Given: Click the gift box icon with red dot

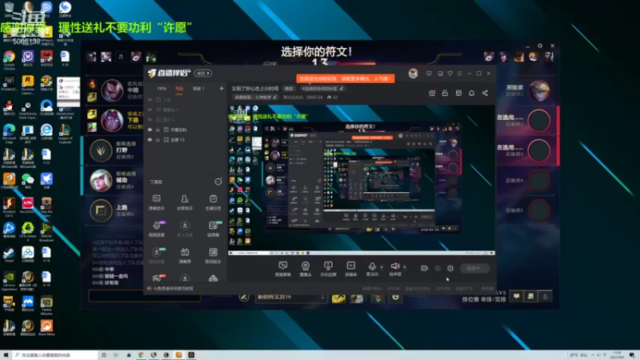Looking at the screenshot, I should click(x=432, y=93).
